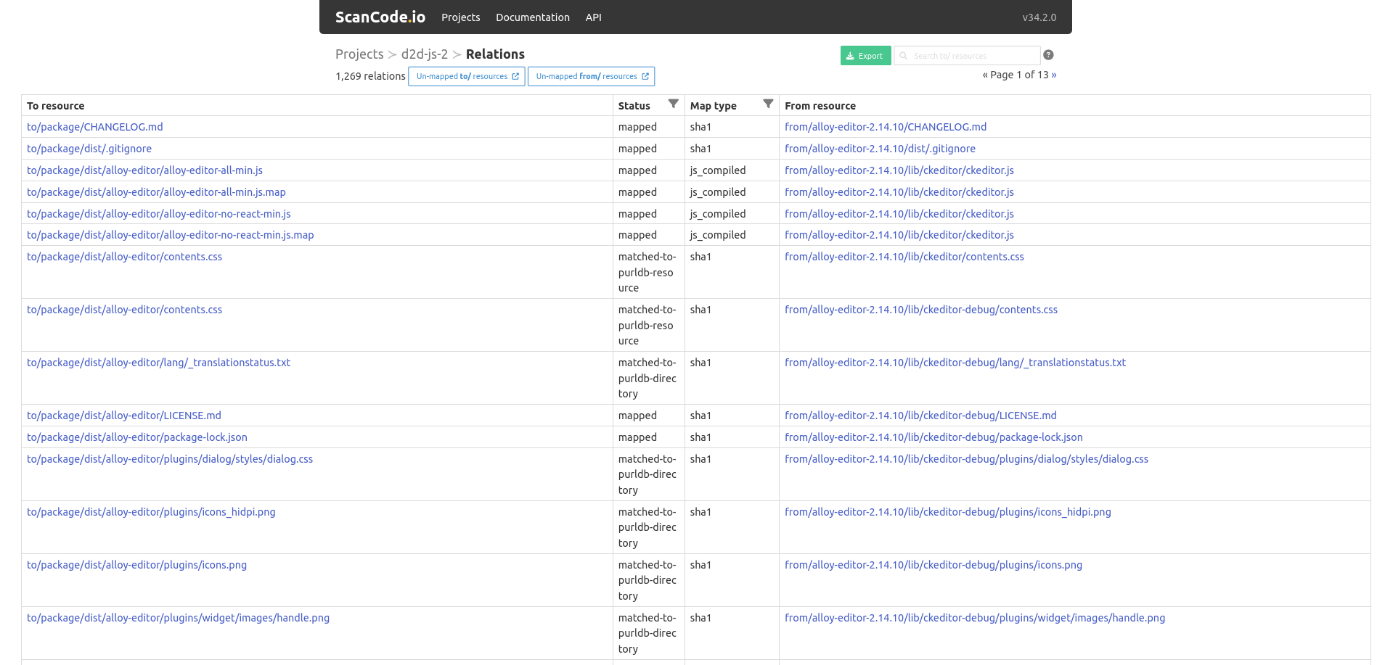The image size is (1385, 665).
Task: Open to resource alloy-editor-all-min.js.map
Action: tap(156, 192)
